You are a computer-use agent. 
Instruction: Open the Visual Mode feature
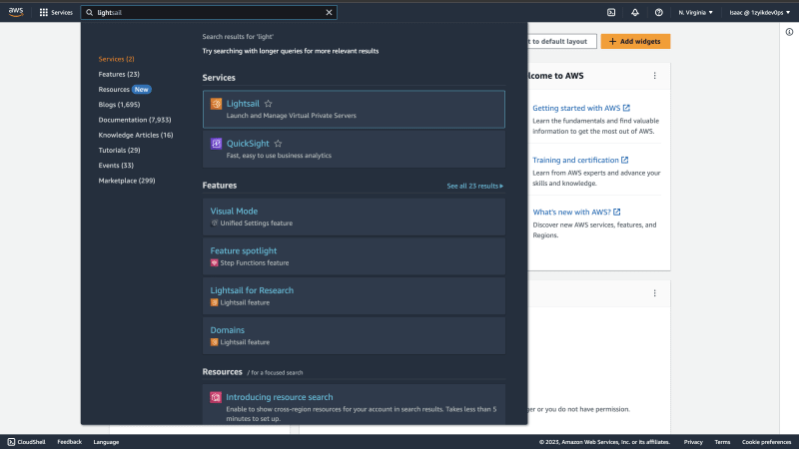coord(354,217)
